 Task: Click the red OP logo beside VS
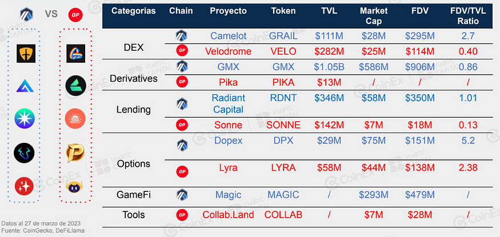tap(75, 15)
